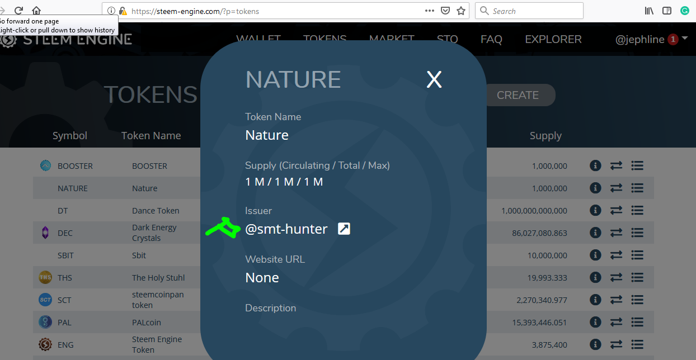Image resolution: width=696 pixels, height=360 pixels.
Task: View the red notification badge
Action: [x=673, y=39]
